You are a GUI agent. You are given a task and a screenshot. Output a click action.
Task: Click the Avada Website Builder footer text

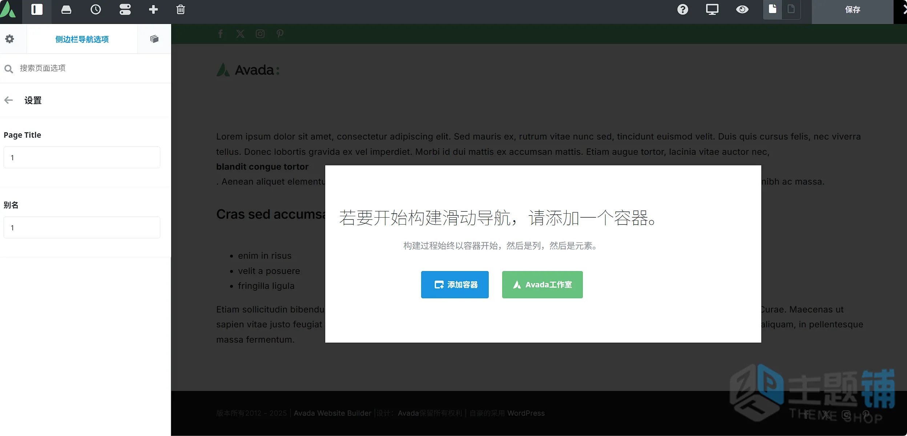pyautogui.click(x=332, y=413)
